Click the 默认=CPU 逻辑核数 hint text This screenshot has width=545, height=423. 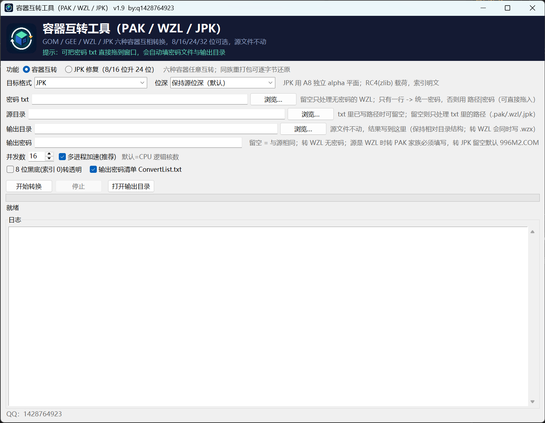[x=150, y=157]
